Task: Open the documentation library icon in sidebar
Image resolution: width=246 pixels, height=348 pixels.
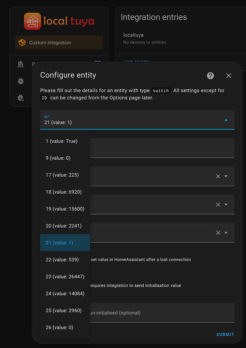Action: (x=21, y=64)
